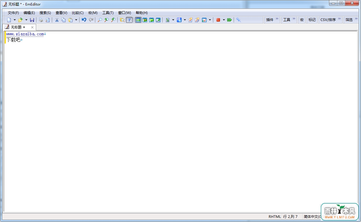Expand the configuration tree icon dropdown arrow
This screenshot has width=361, height=222.
173,20
